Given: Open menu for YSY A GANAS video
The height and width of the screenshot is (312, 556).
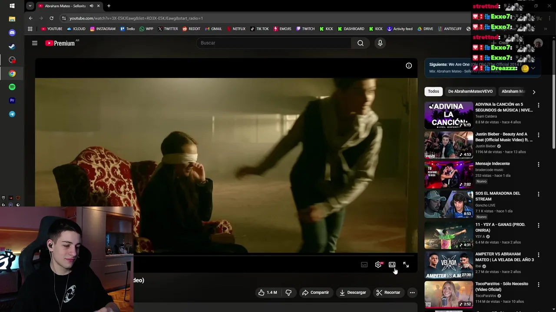Looking at the screenshot, I should (539, 225).
